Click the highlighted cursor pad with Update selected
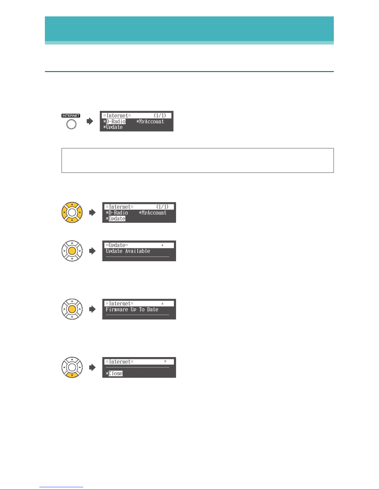 pyautogui.click(x=72, y=212)
